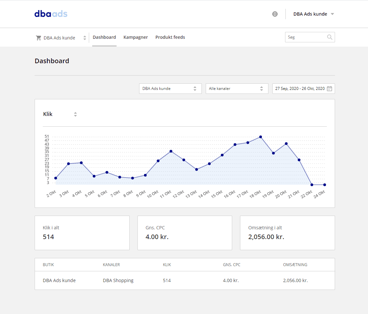Expand the DBA Ads kunde account menu
Screen dimensions: 368x314
tap(313, 14)
